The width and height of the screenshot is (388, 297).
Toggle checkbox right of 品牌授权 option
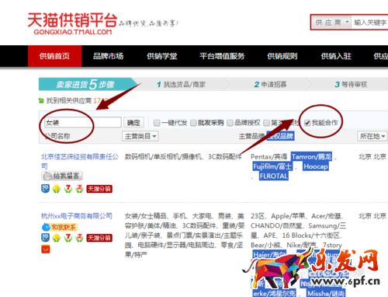click(266, 123)
